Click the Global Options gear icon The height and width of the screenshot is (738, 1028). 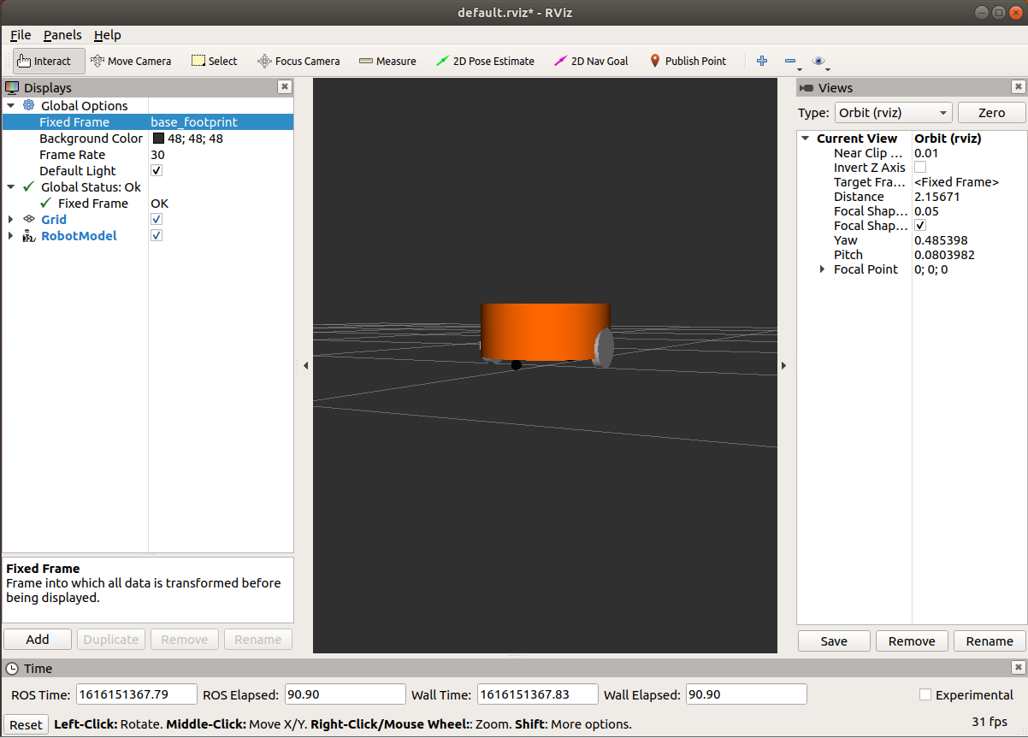(x=29, y=105)
